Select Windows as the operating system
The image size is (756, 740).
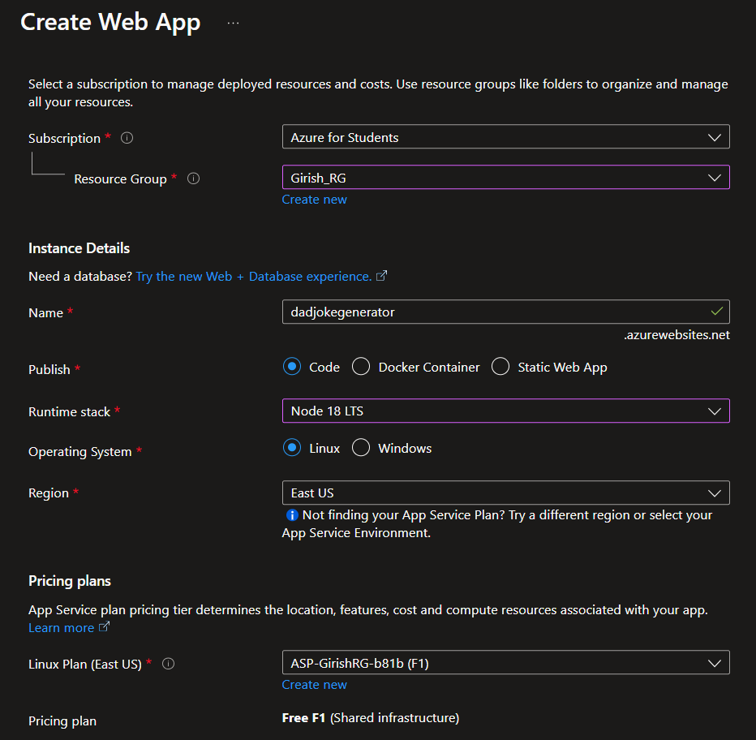361,448
